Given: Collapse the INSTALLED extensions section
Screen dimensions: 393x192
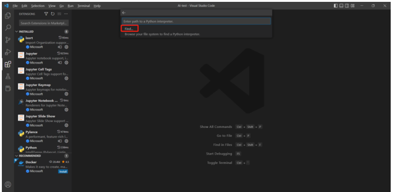Looking at the screenshot, I should (x=17, y=31).
